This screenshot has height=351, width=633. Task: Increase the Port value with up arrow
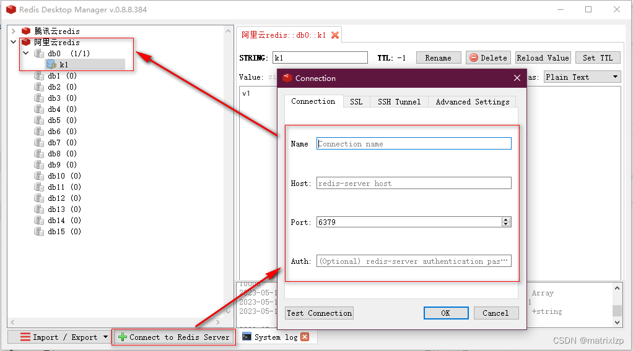point(506,219)
